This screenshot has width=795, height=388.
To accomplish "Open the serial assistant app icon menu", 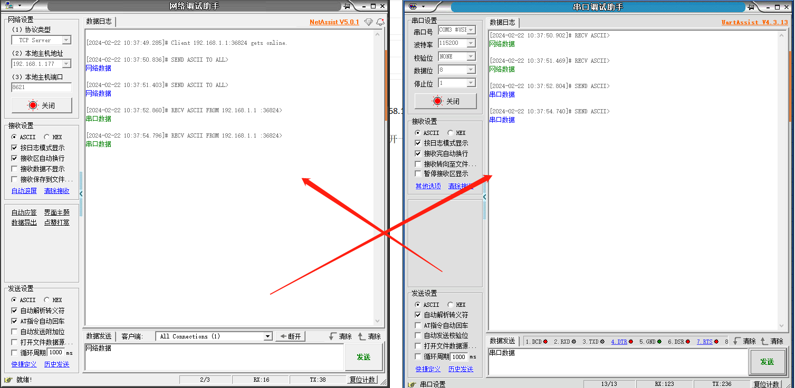I will point(413,6).
